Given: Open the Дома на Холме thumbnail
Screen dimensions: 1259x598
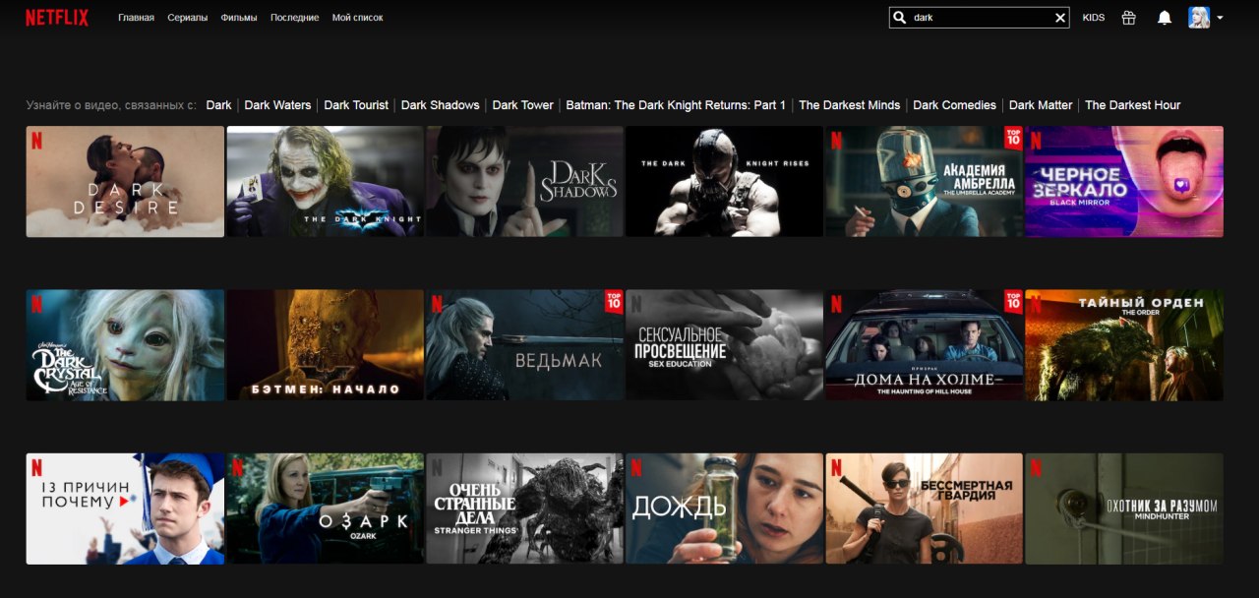Looking at the screenshot, I should tap(924, 344).
